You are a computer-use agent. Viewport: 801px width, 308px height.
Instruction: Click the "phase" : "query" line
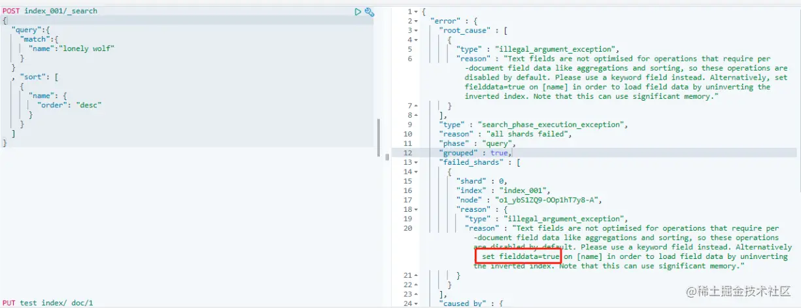click(x=477, y=143)
